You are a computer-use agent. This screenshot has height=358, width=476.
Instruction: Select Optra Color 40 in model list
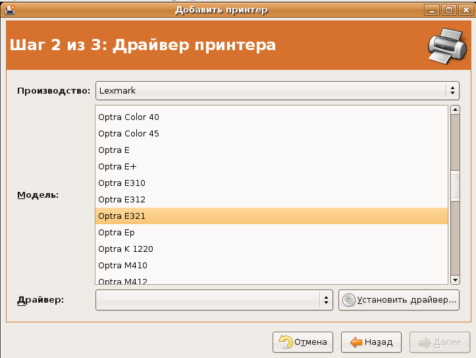pyautogui.click(x=271, y=117)
